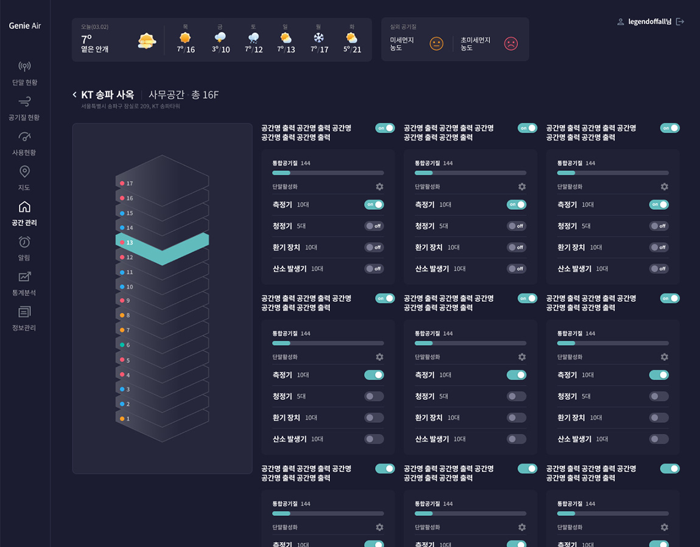700x547 pixels.
Task: Open the 단말 현황 sidebar icon
Action: click(x=24, y=66)
